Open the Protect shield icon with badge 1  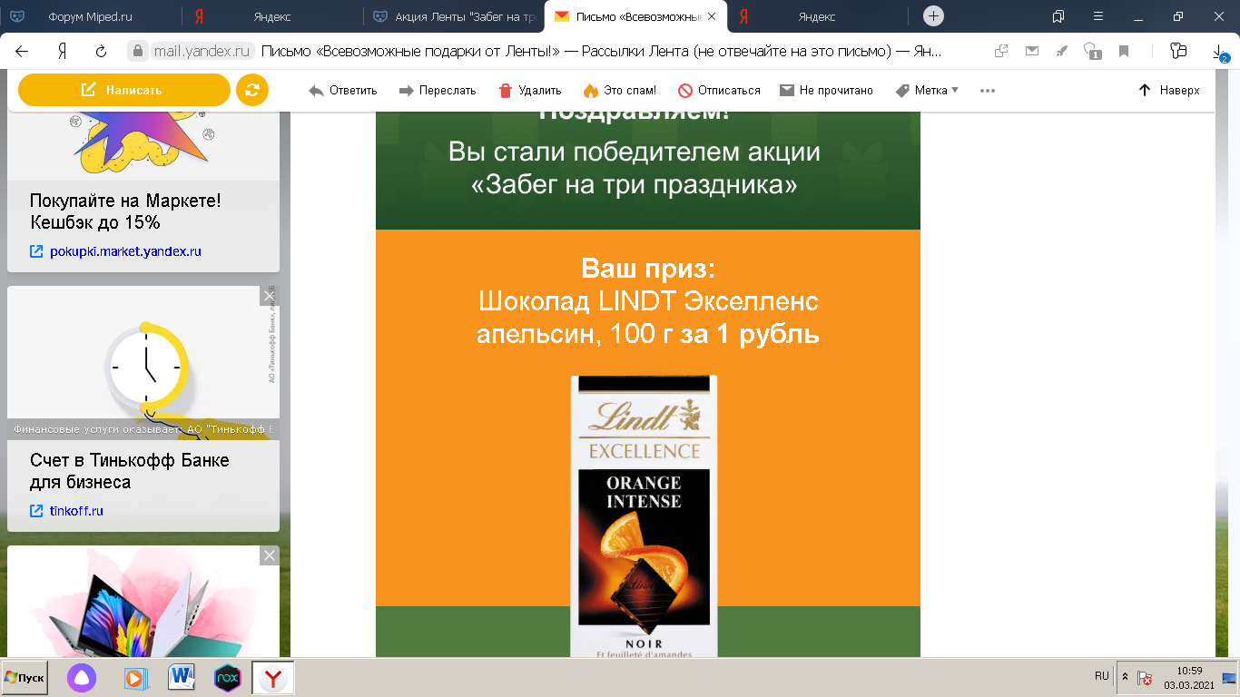(x=1093, y=52)
